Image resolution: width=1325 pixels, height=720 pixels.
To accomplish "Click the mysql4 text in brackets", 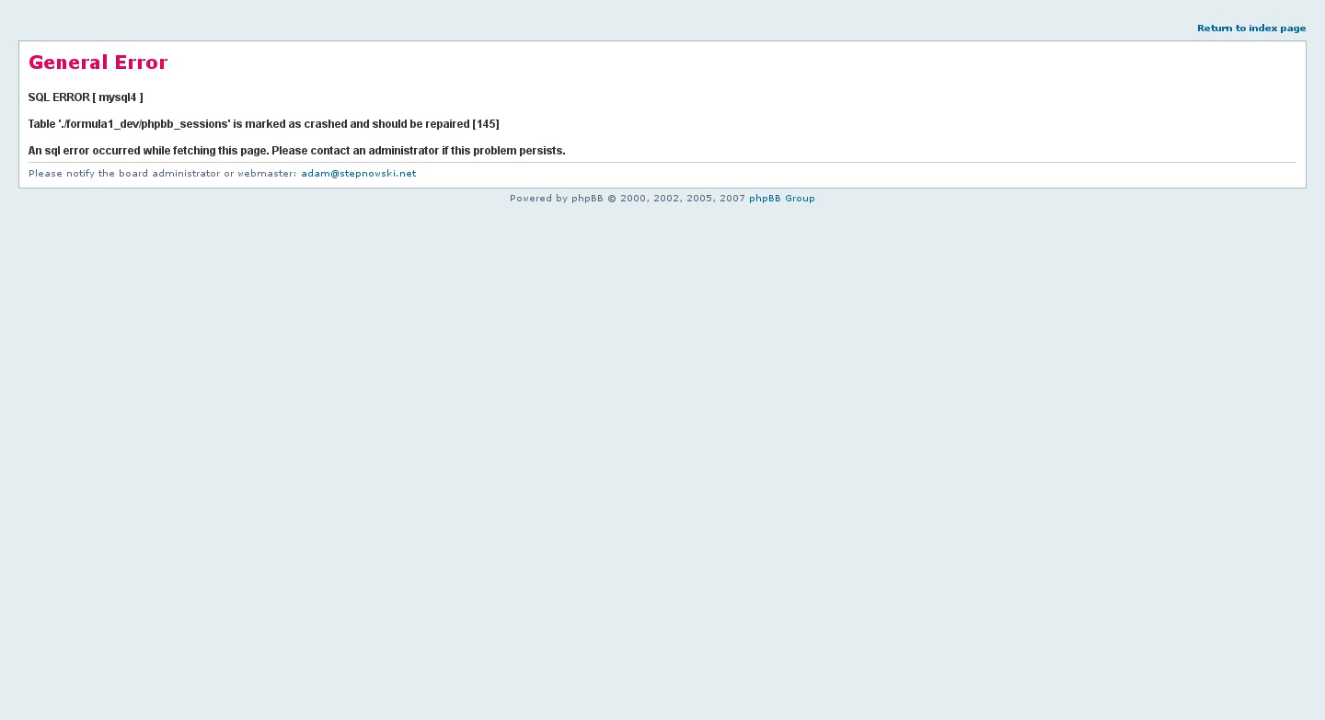I will coord(118,97).
